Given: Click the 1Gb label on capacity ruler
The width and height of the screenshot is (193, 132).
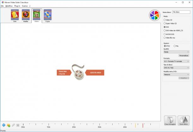Looking at the screenshot, I should (x=49, y=127).
